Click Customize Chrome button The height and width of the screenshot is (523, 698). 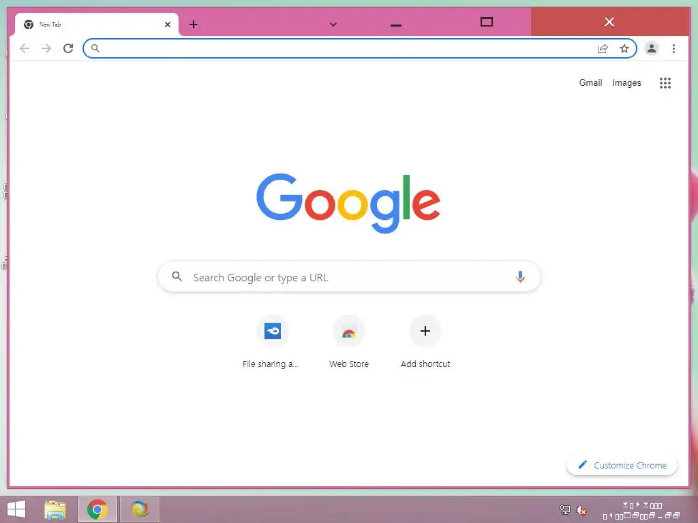[622, 465]
